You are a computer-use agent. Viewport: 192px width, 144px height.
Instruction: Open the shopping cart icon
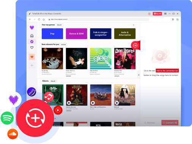173,19
